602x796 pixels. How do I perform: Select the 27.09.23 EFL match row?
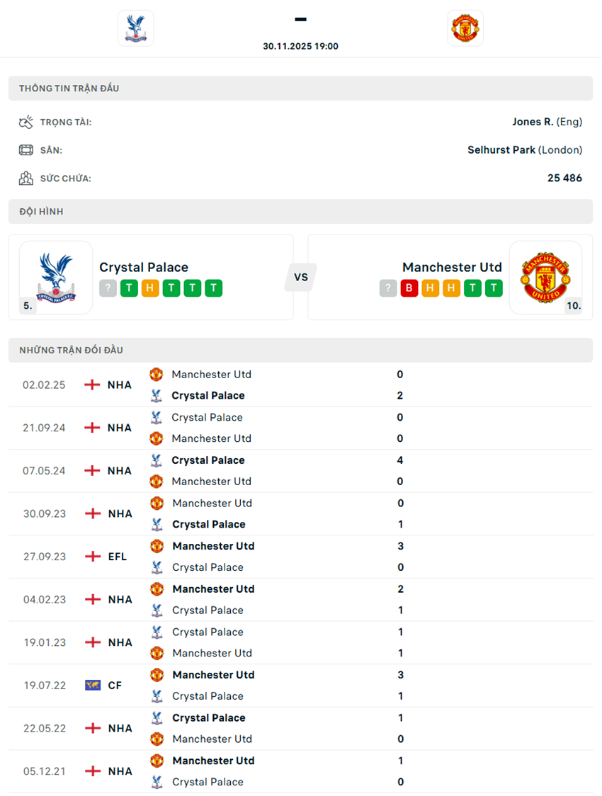(300, 556)
